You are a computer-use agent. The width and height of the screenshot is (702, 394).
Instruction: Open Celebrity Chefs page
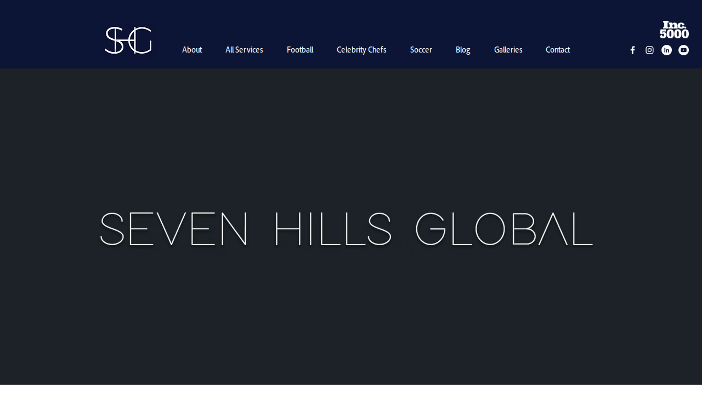pos(361,50)
